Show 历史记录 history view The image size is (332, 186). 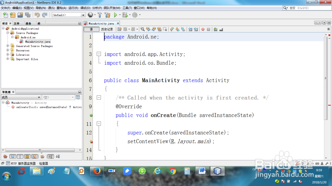(107, 29)
